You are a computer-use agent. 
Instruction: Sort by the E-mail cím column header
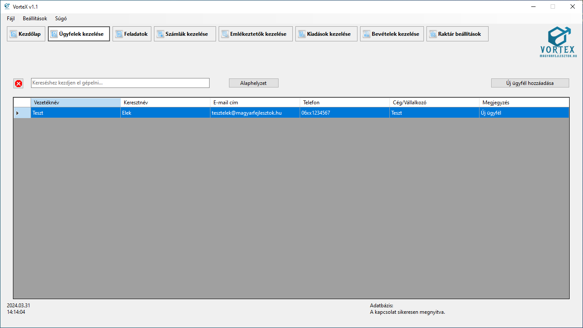coord(255,103)
